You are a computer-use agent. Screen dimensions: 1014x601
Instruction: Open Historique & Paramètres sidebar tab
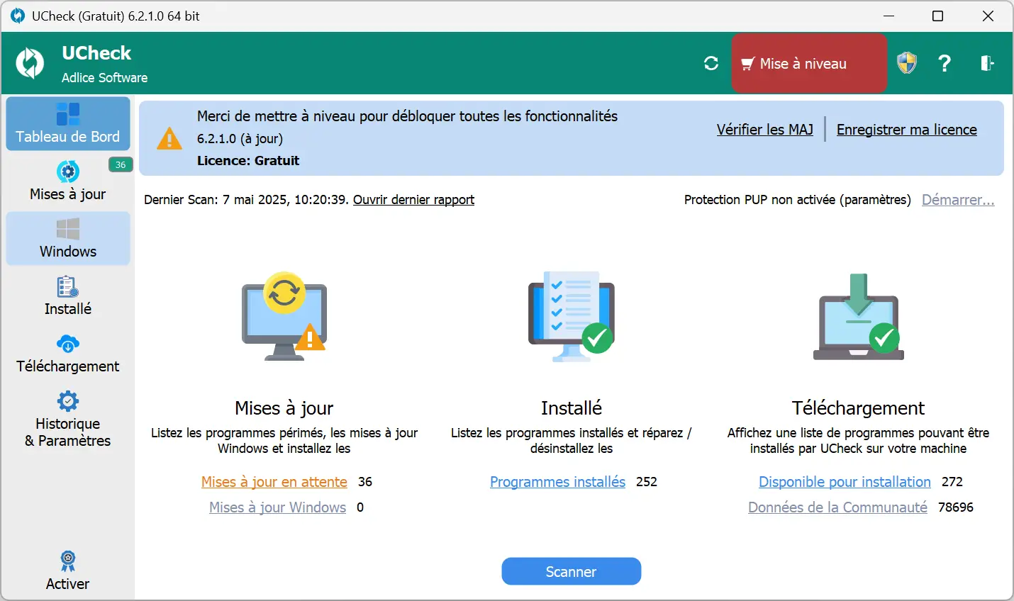(x=68, y=419)
